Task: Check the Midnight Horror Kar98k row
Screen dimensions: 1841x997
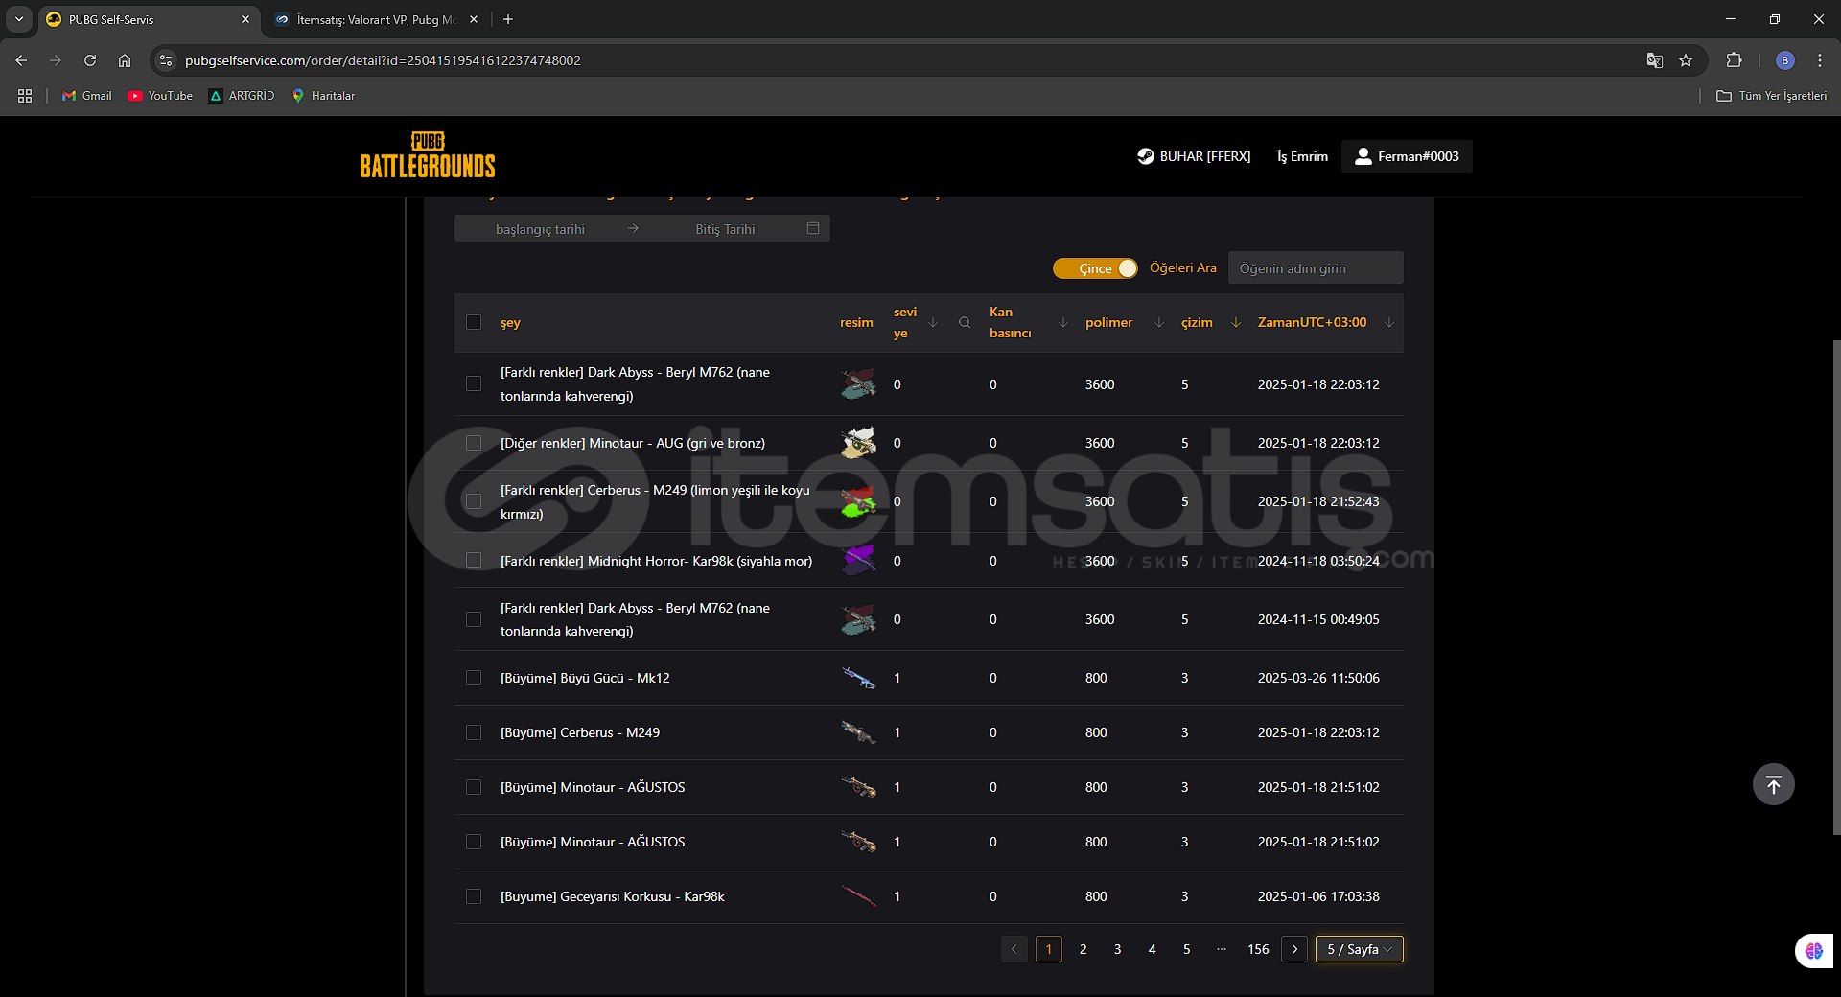Action: point(474,560)
